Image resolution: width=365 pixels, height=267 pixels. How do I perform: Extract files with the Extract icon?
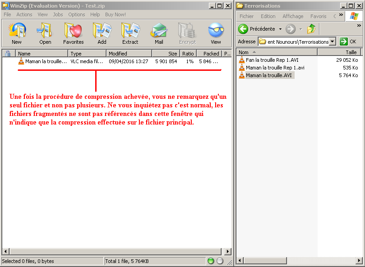coord(130,33)
